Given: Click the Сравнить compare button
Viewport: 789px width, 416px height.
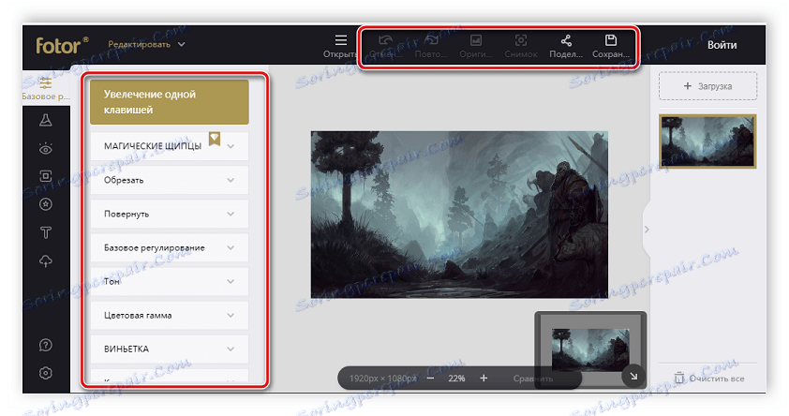Looking at the screenshot, I should point(533,379).
